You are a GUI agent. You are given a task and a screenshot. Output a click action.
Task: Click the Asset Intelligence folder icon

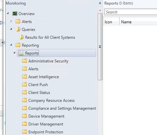click(x=24, y=77)
